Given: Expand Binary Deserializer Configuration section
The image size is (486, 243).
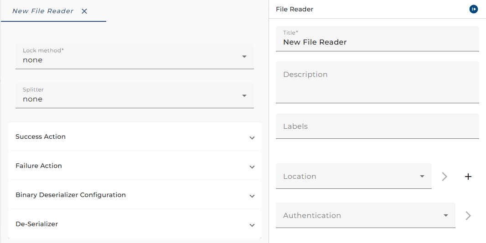Looking at the screenshot, I should pos(134,195).
